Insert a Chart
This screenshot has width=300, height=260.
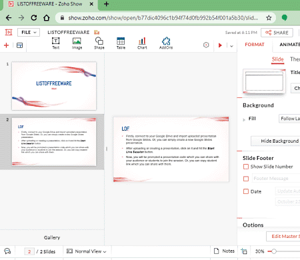click(x=142, y=43)
